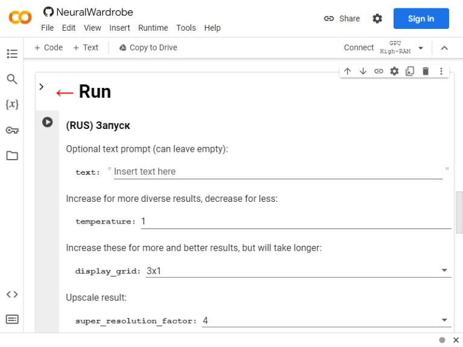
Task: Open the variables inspector panel
Action: coord(12,104)
